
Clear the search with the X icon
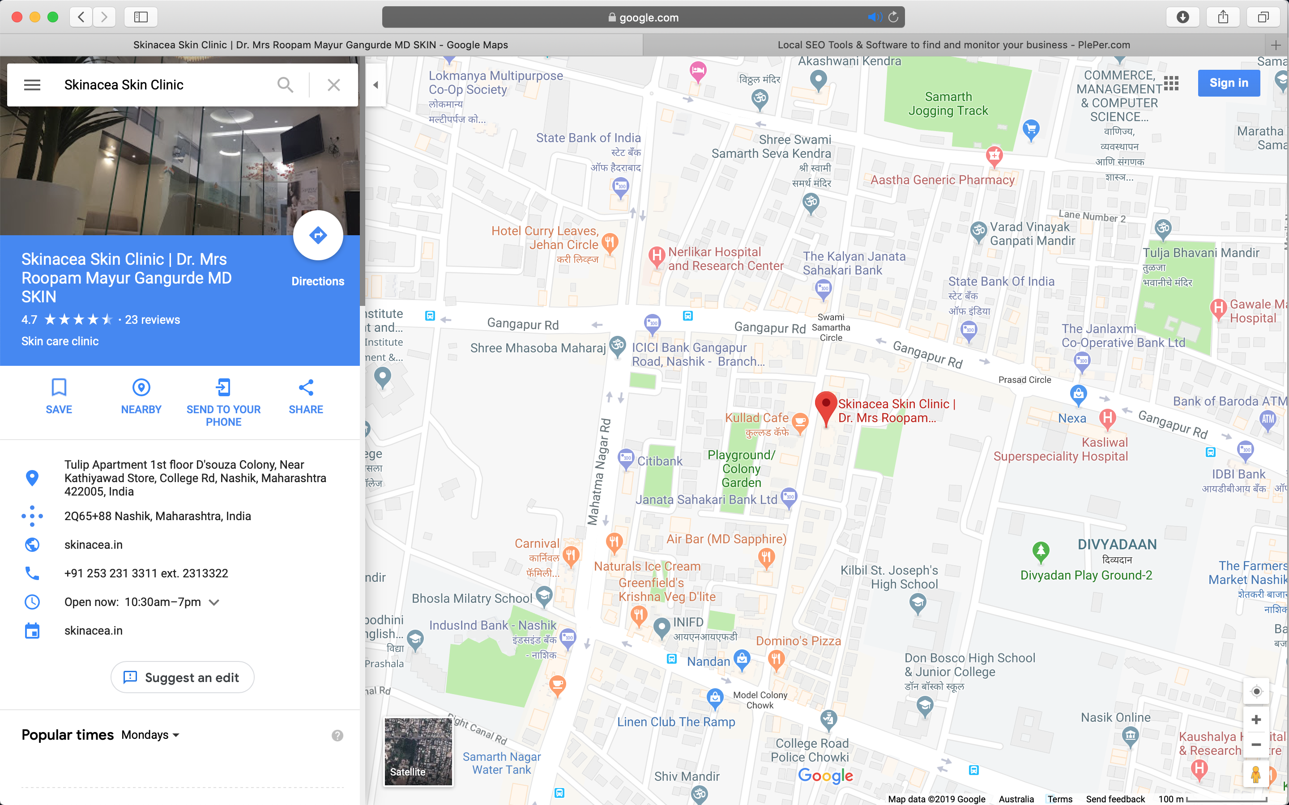(x=333, y=85)
